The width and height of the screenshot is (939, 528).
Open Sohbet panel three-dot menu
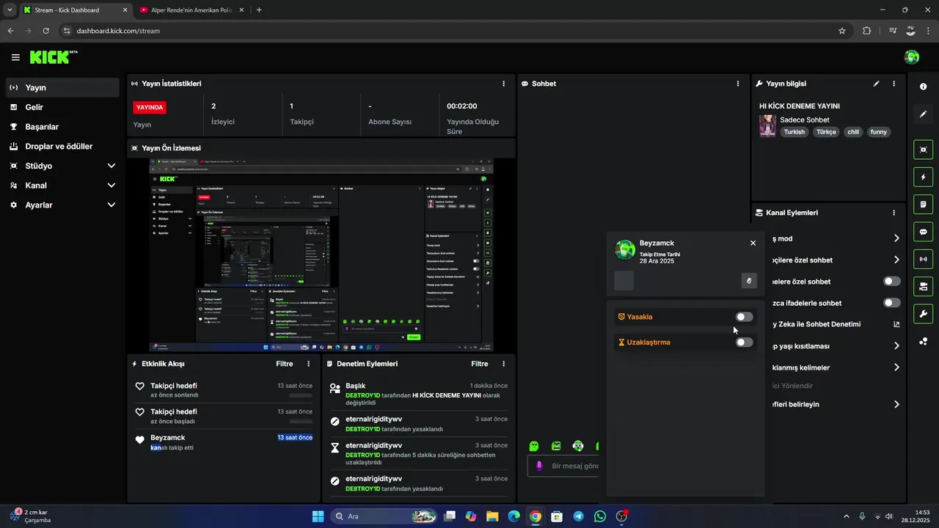[737, 84]
